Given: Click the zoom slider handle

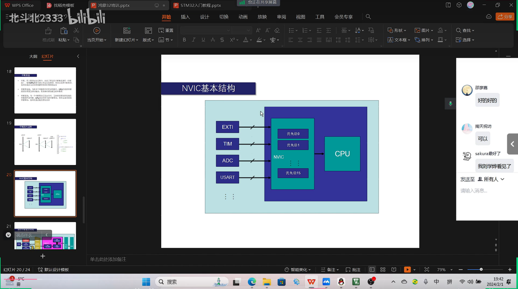Looking at the screenshot, I should [481, 269].
